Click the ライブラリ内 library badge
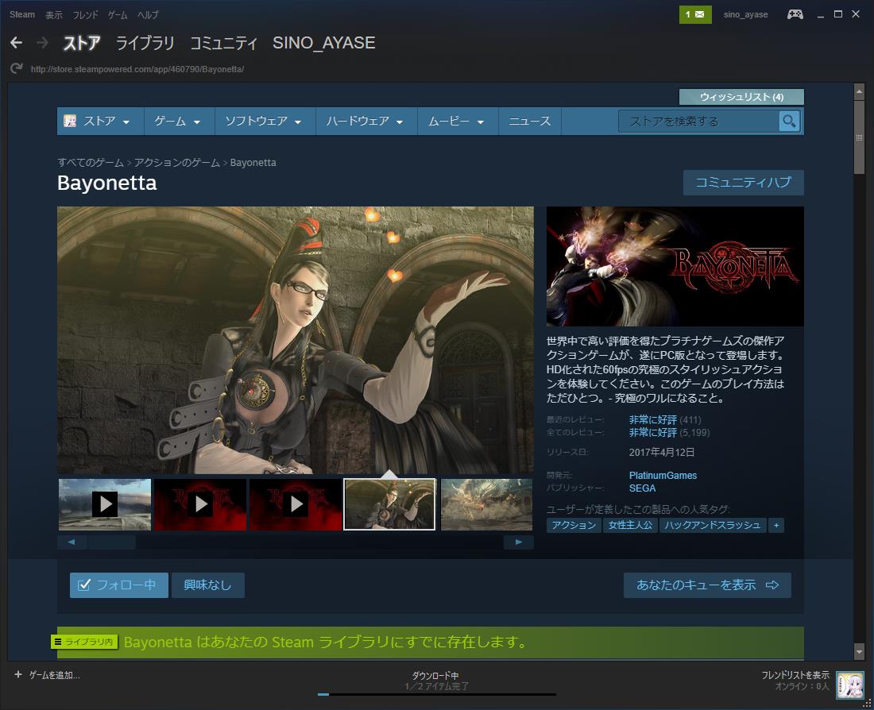Image resolution: width=874 pixels, height=710 pixels. click(84, 642)
